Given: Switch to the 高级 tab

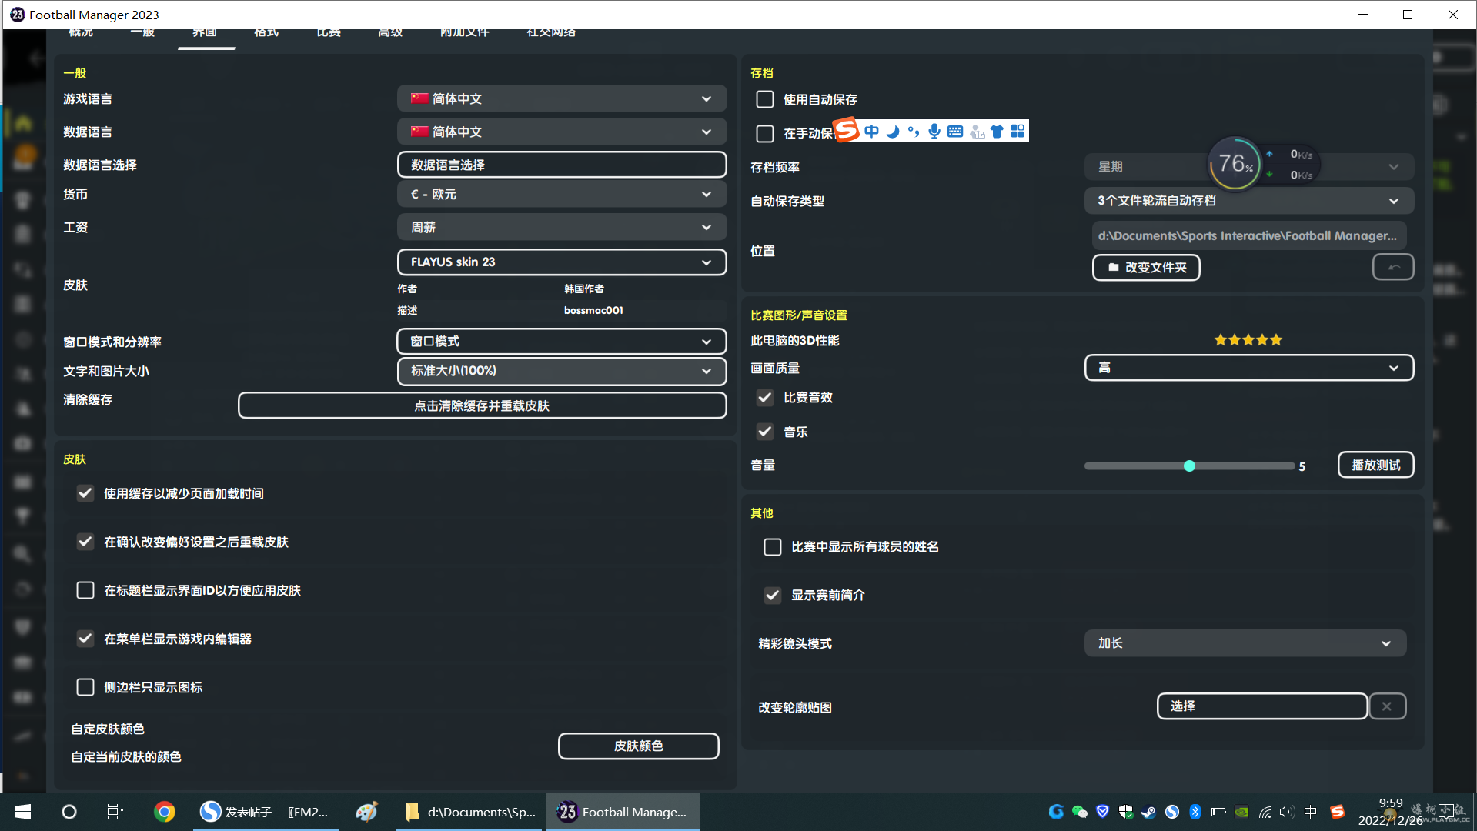Looking at the screenshot, I should point(390,34).
